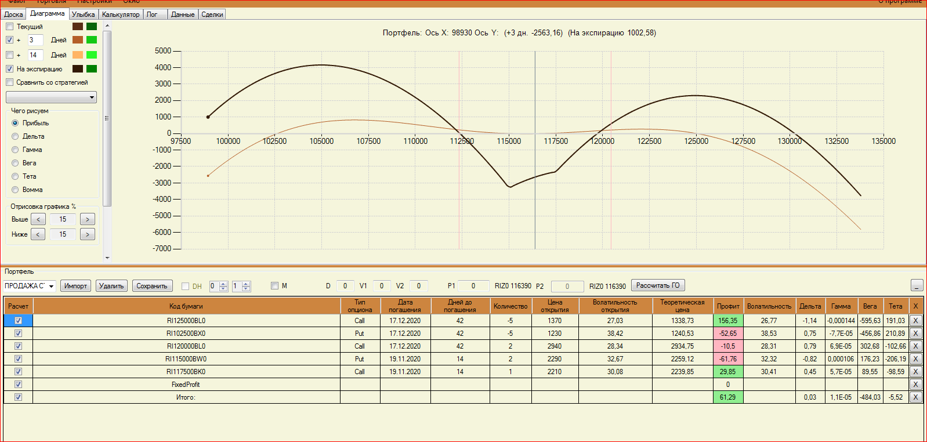This screenshot has height=442, width=927.
Task: Click the Рассчитать ГО button
Action: pyautogui.click(x=658, y=285)
